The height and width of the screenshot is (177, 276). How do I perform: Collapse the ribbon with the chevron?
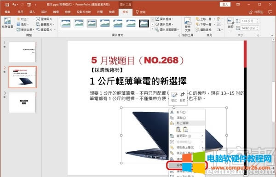(x=272, y=35)
